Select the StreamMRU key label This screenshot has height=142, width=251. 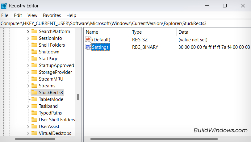click(x=51, y=79)
